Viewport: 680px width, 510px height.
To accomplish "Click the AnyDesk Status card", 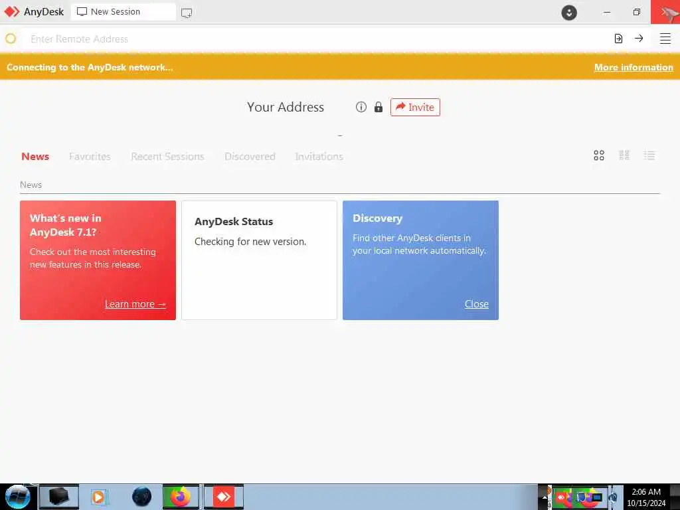I will click(259, 260).
